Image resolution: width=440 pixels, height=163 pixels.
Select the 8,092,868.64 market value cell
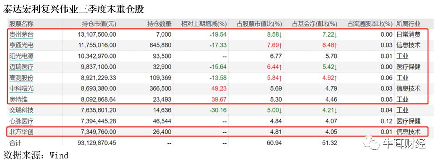click(99, 99)
